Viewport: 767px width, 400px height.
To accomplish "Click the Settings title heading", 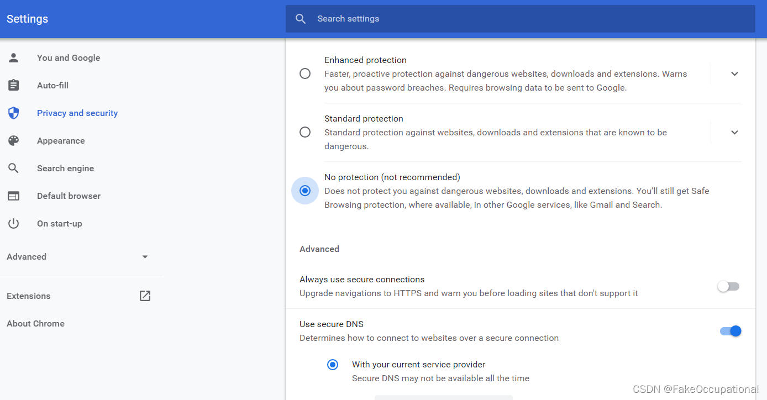I will tap(27, 19).
